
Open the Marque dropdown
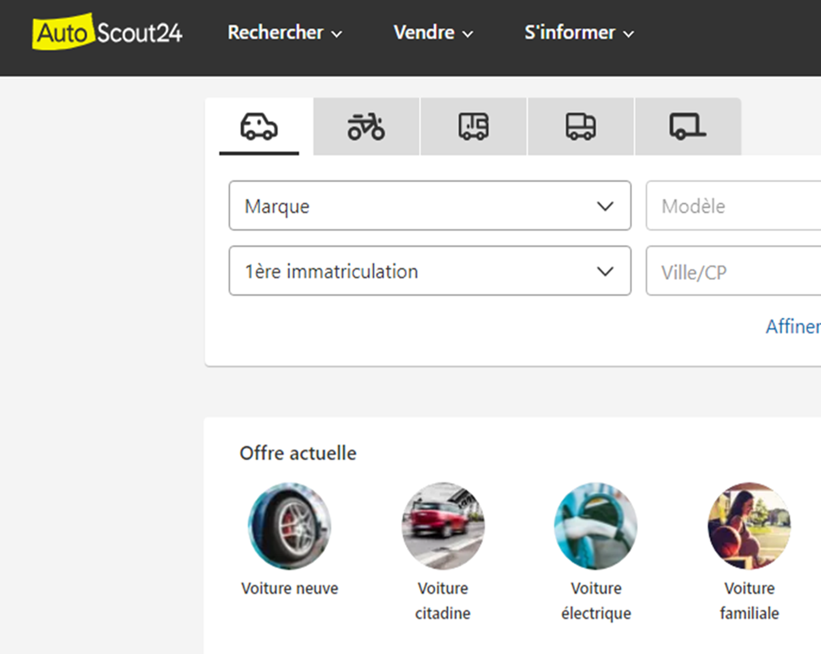(430, 206)
